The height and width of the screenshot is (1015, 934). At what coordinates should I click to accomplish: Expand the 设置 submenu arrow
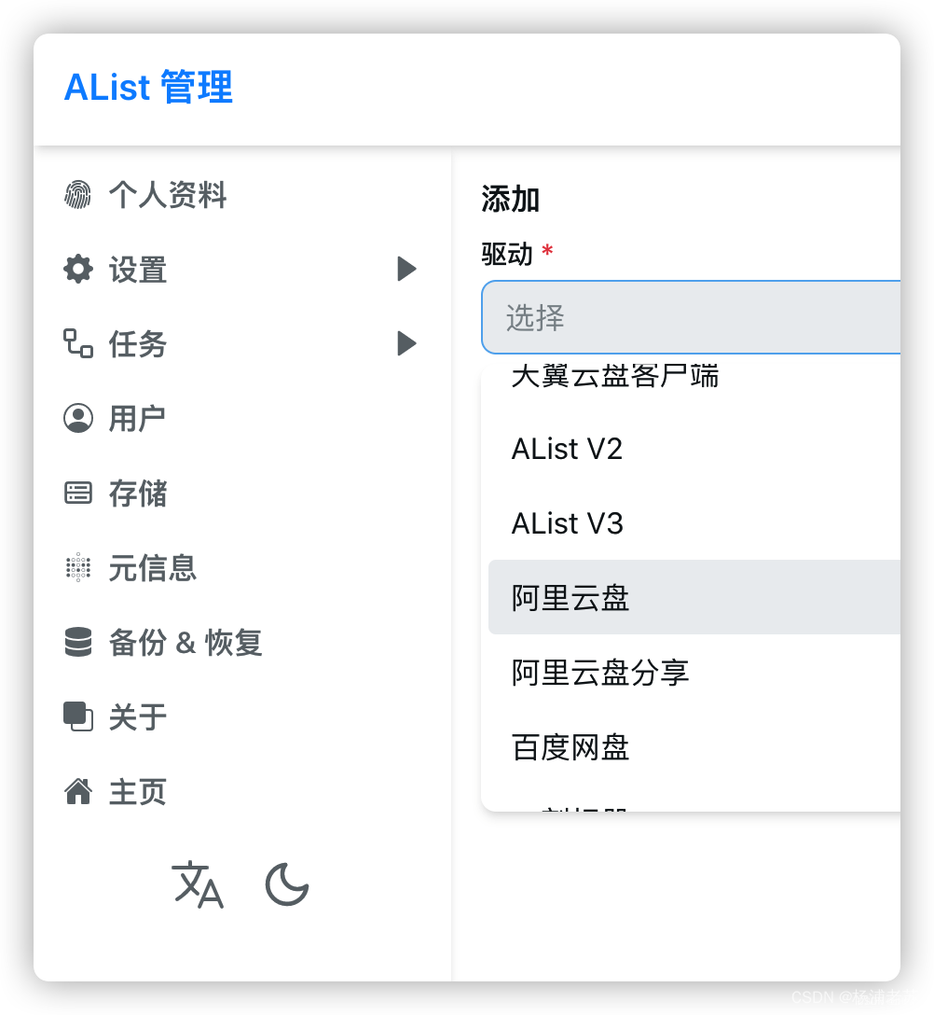pyautogui.click(x=406, y=269)
